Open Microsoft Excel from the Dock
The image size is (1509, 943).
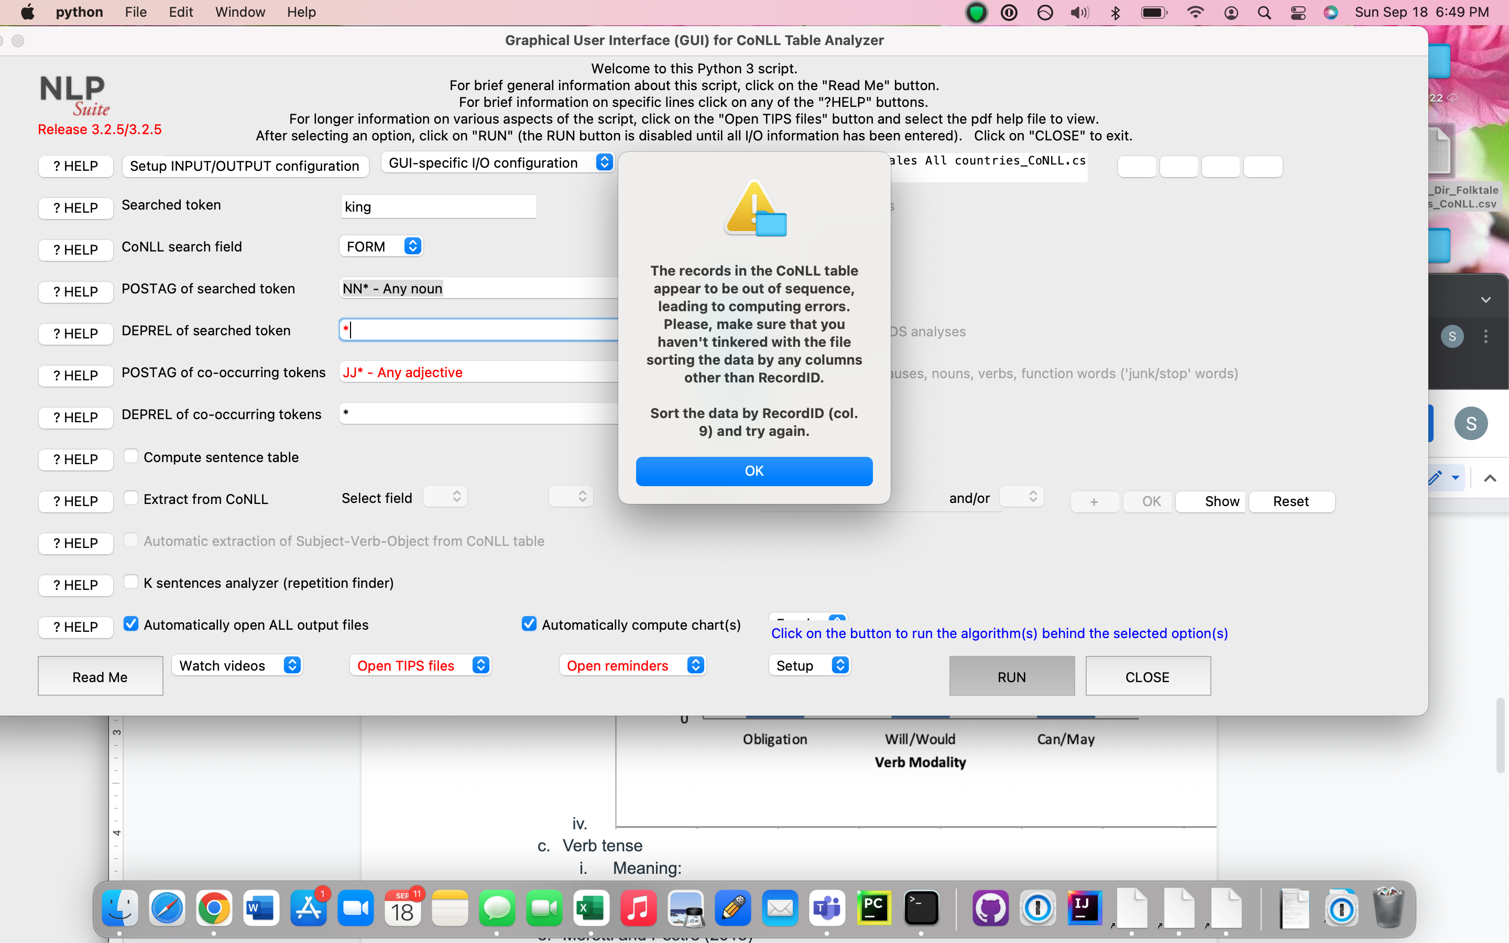pyautogui.click(x=591, y=908)
